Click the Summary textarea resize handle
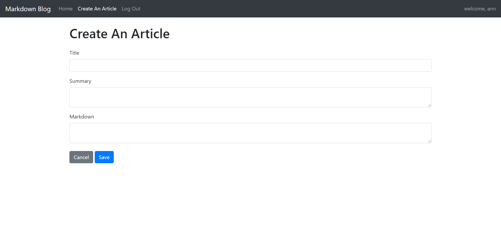The image size is (501, 233). click(x=430, y=105)
